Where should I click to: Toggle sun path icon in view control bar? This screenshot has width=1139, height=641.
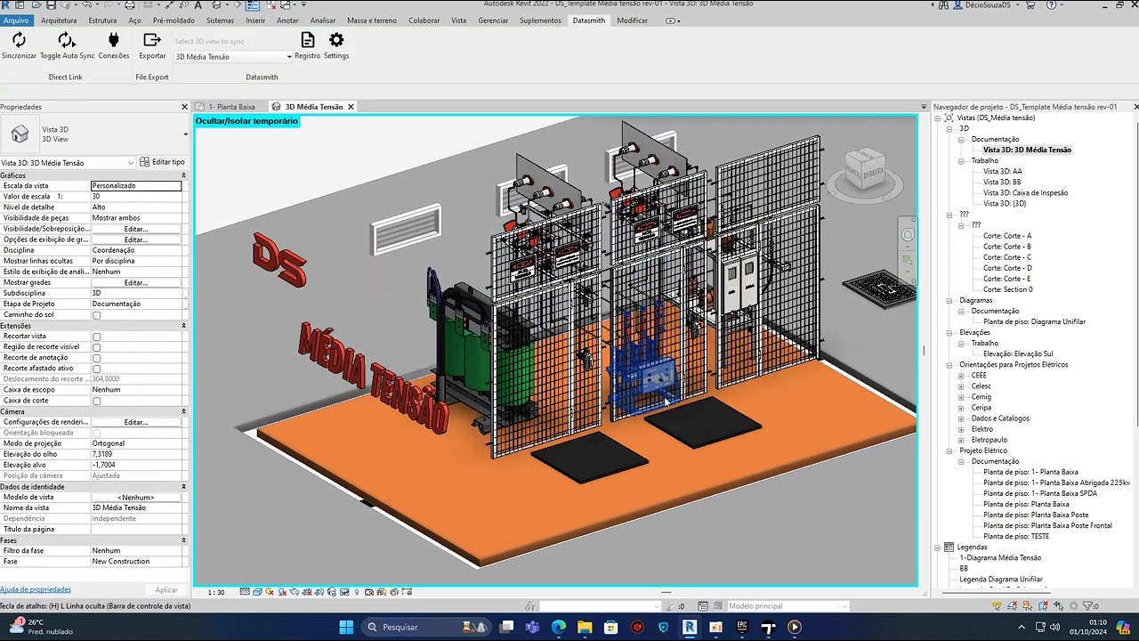pyautogui.click(x=269, y=592)
